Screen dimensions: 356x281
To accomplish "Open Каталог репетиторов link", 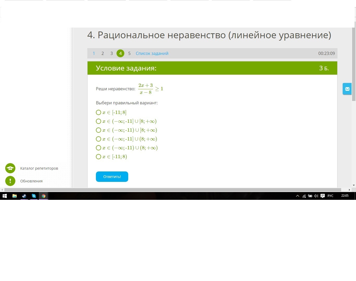I will point(39,168).
